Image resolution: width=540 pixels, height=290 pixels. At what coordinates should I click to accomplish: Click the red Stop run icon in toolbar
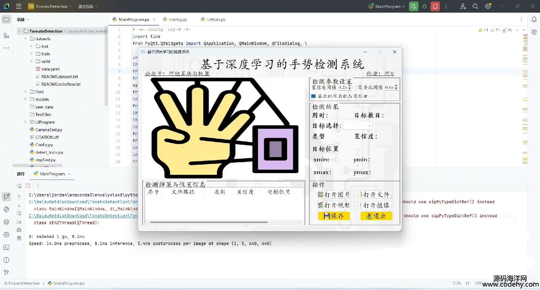click(x=435, y=6)
